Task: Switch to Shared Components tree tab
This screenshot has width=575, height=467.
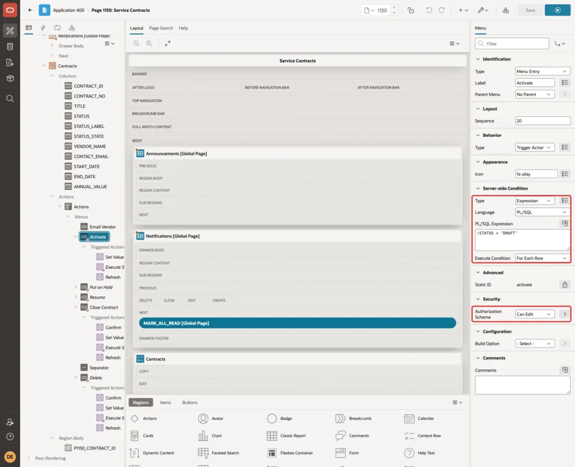Action: point(72,28)
